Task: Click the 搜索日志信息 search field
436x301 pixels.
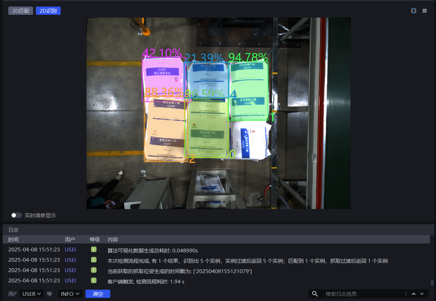Action: pos(364,294)
